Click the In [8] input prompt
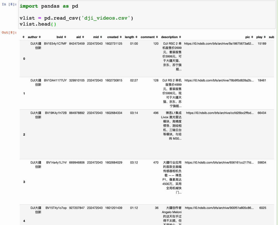 click(9, 4)
